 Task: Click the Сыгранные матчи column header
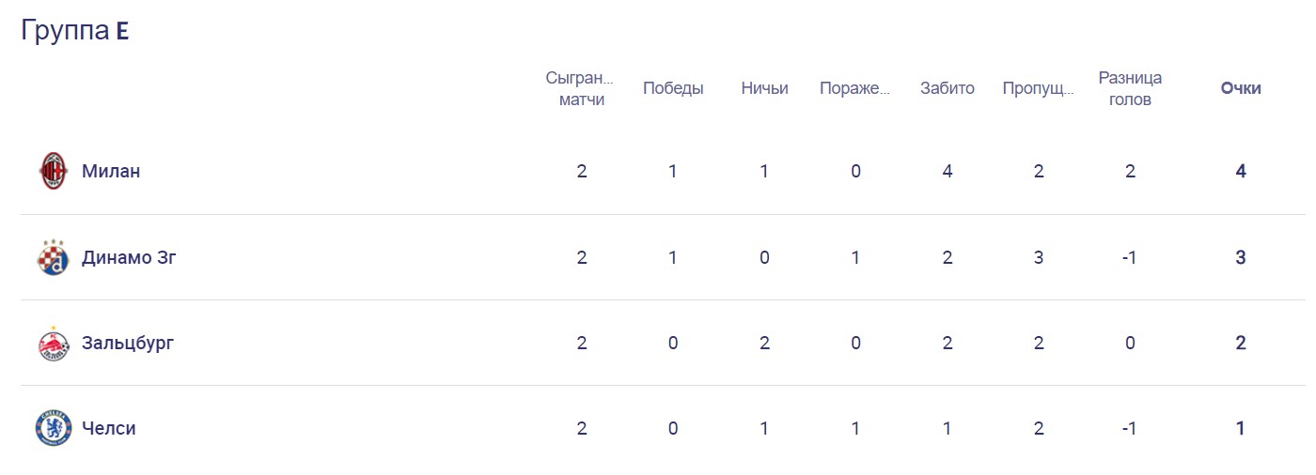tap(581, 88)
